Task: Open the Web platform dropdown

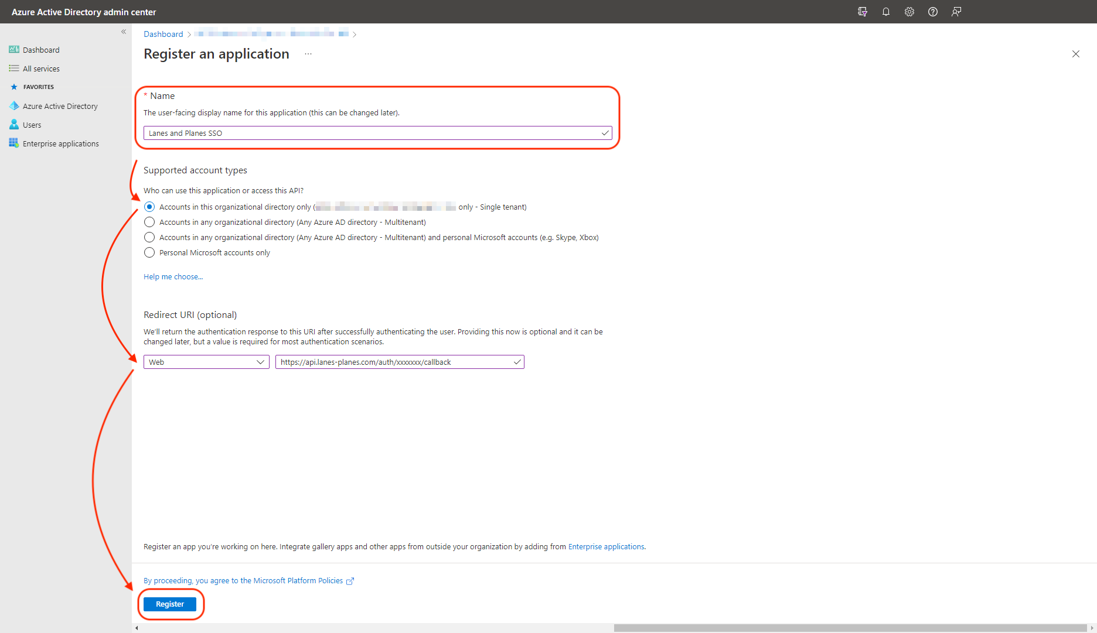Action: (x=206, y=362)
